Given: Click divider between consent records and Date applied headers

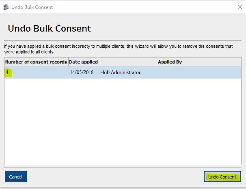Looking at the screenshot, I should (68, 62).
